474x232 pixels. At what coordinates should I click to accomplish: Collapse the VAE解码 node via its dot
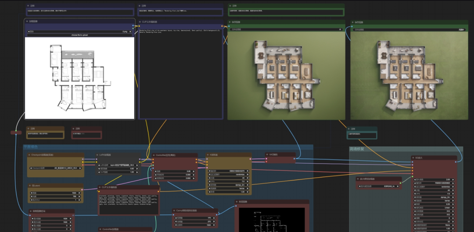tap(267, 154)
